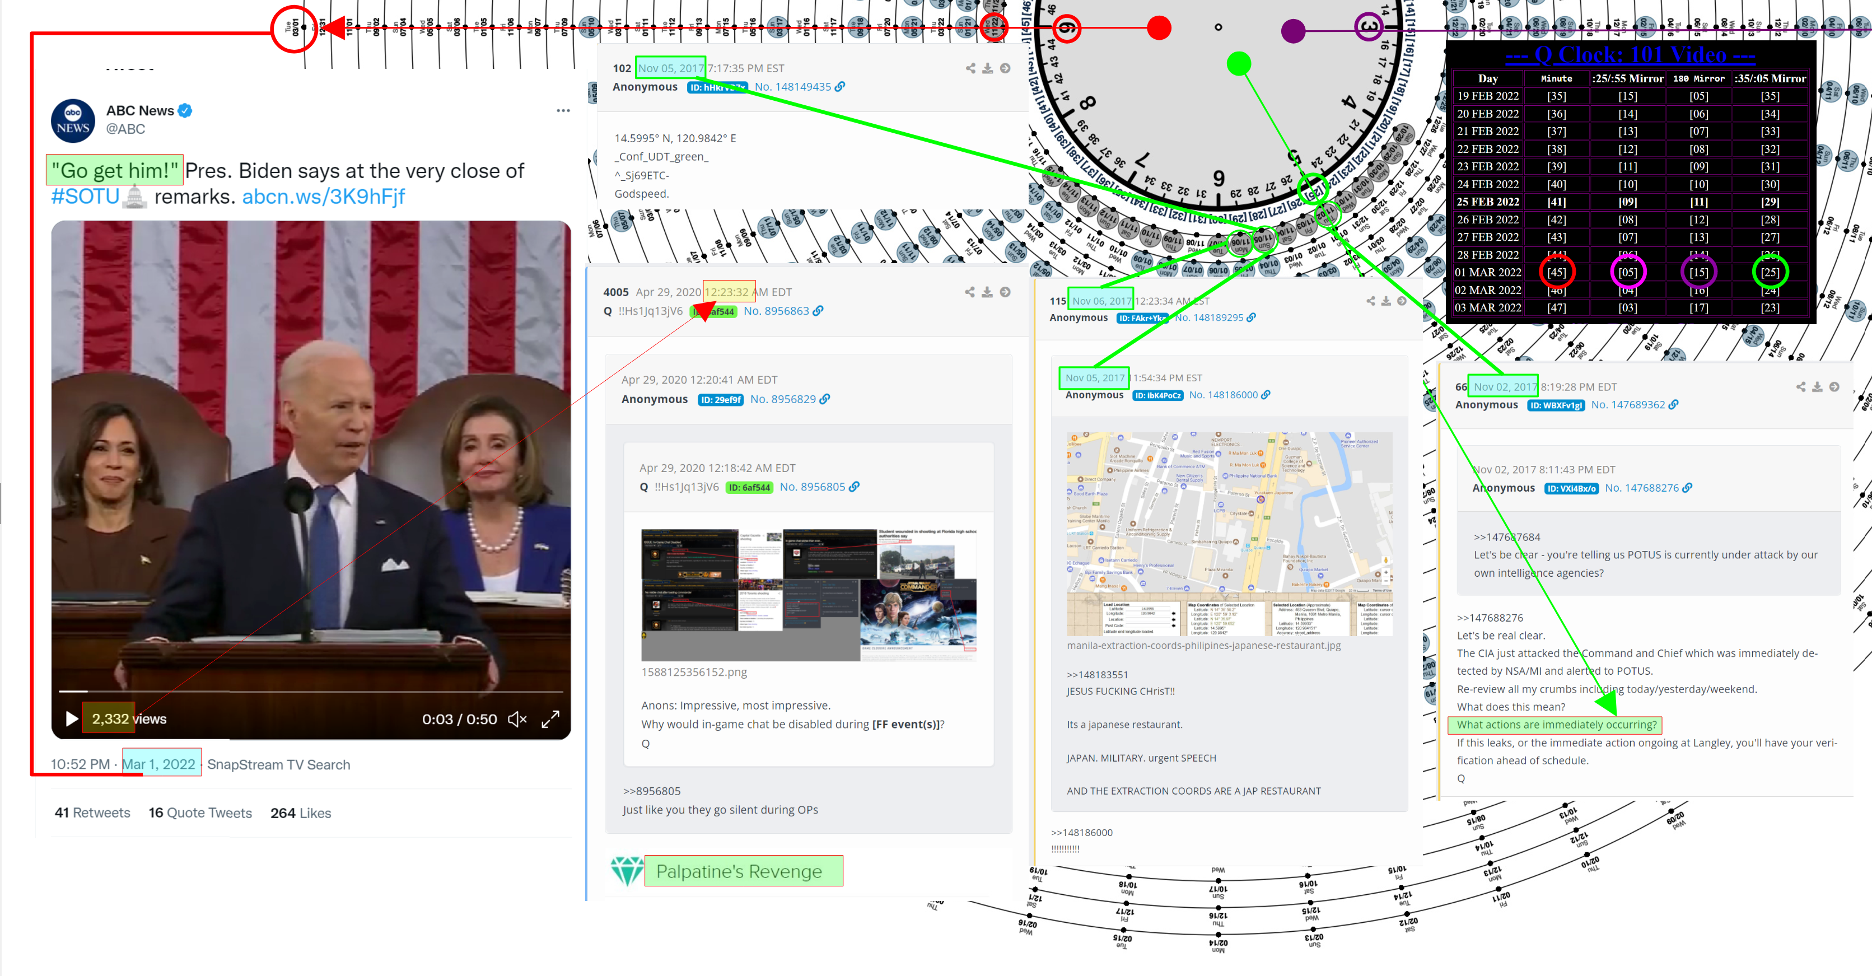Open post number No. 8956863
The image size is (1872, 976).
[x=776, y=311]
